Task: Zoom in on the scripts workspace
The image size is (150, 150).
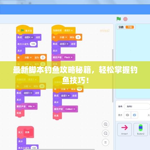Action: pos(106,124)
